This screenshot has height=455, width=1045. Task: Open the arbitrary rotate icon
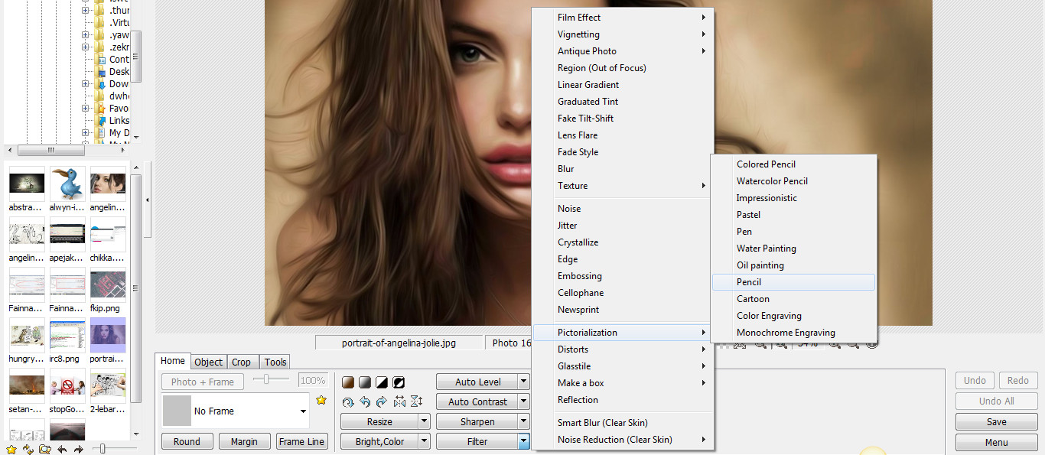[347, 401]
